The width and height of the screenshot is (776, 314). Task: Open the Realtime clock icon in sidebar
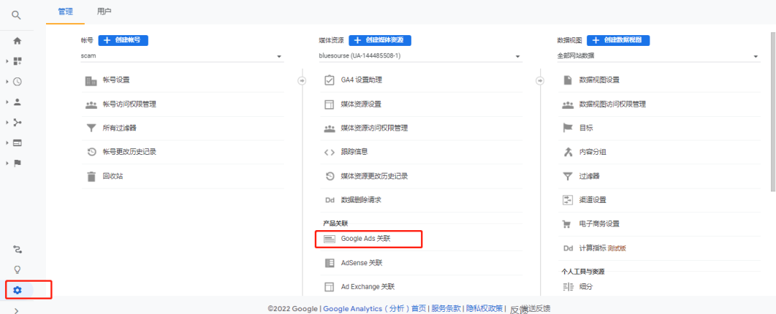(x=17, y=82)
